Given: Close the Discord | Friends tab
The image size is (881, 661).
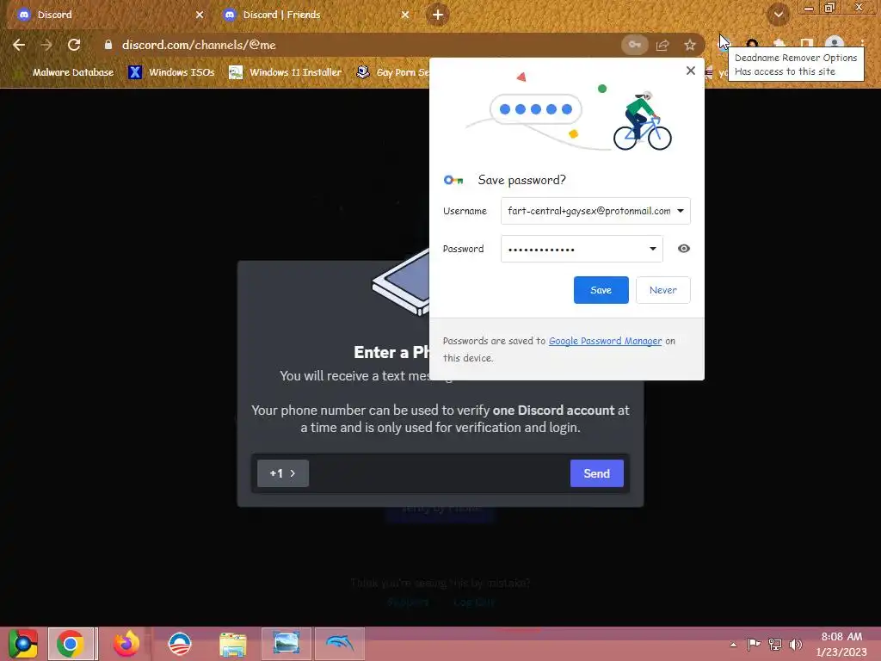Looking at the screenshot, I should pos(405,15).
